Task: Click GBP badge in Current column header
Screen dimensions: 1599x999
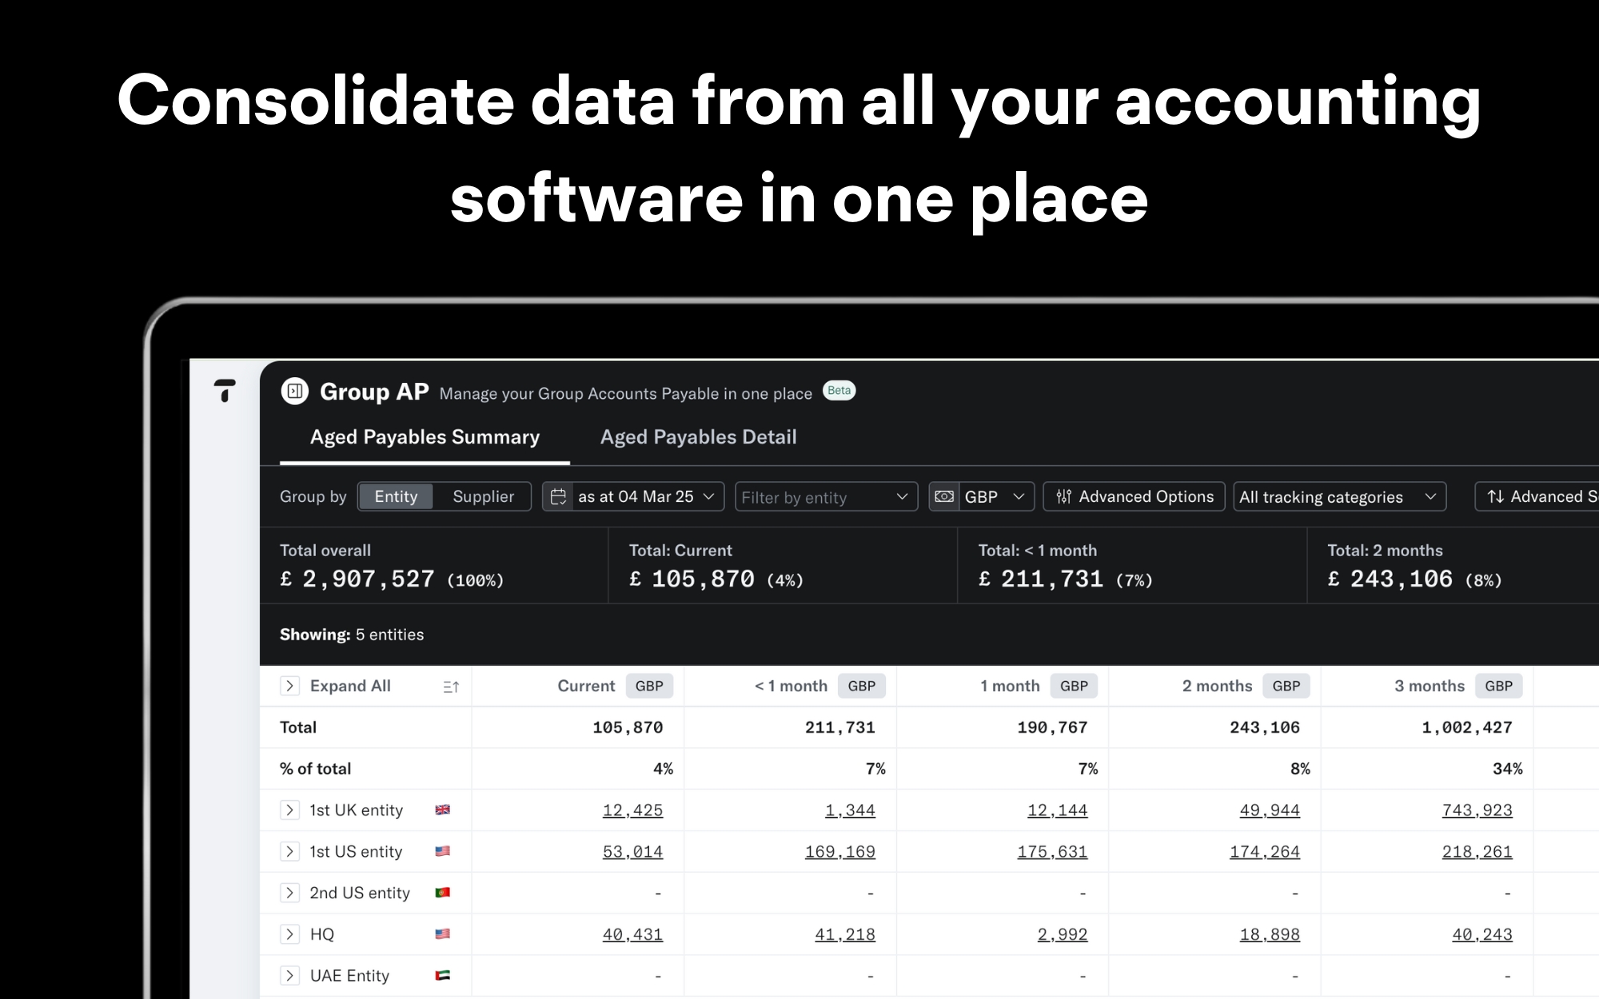Action: click(649, 686)
